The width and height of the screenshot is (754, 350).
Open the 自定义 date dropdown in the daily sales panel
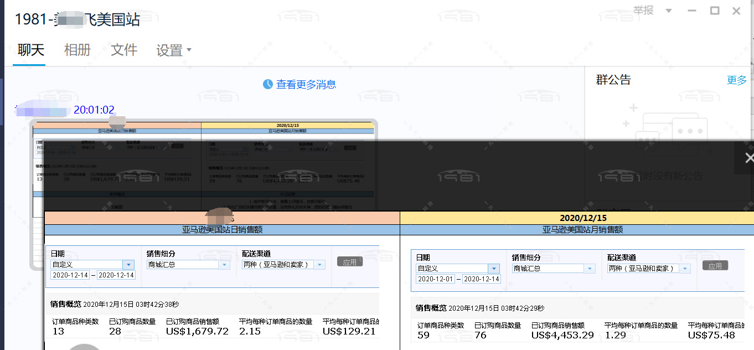click(92, 265)
